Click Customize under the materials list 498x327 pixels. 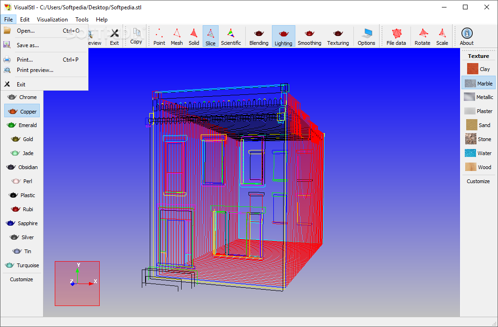pos(21,279)
